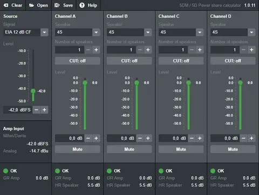The width and height of the screenshot is (259, 195).
Task: Click the Clear button in the top bar
Action: tap(13, 5)
